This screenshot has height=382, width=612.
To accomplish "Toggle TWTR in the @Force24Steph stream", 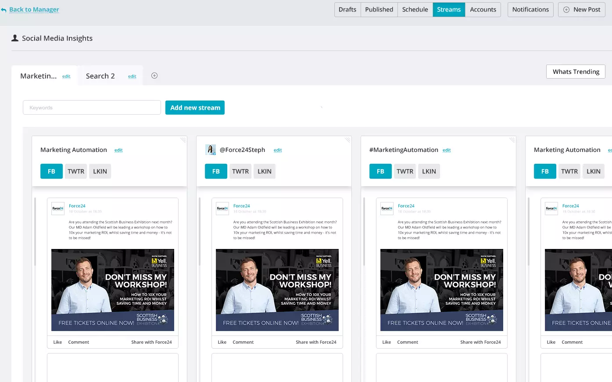I will tap(240, 171).
